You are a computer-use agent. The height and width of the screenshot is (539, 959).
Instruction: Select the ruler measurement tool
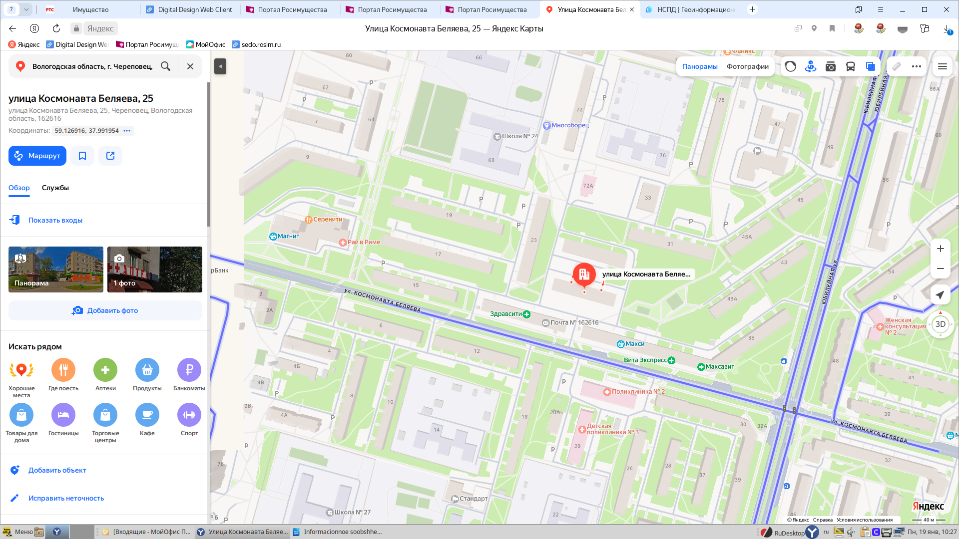coord(897,66)
